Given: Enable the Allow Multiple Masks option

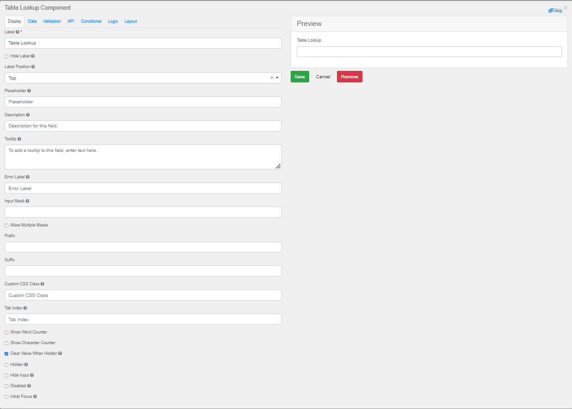Looking at the screenshot, I should 6,225.
